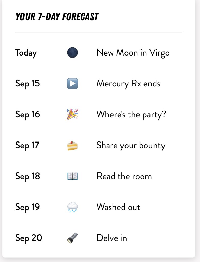Screen dimensions: 200x262
Task: Click the blue play button icon
Action: (x=72, y=84)
